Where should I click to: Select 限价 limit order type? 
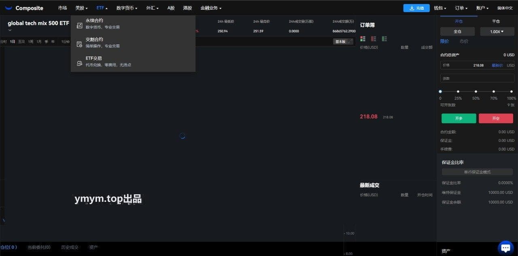point(444,41)
